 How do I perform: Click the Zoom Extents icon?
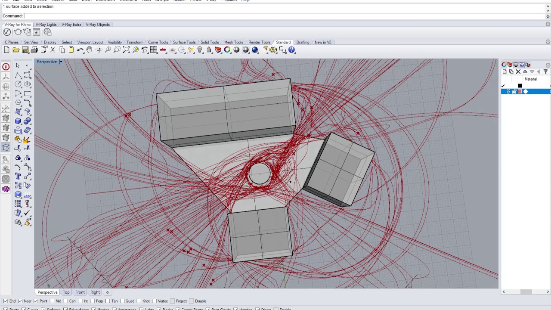[126, 50]
